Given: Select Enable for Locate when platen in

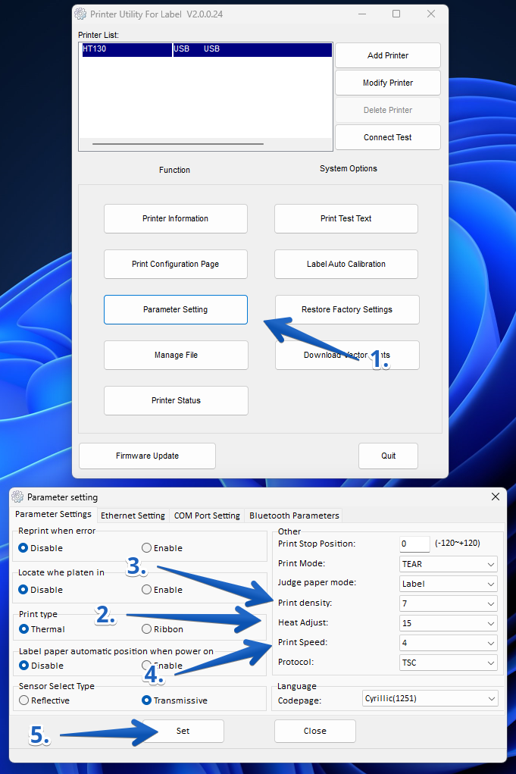Looking at the screenshot, I should 147,590.
